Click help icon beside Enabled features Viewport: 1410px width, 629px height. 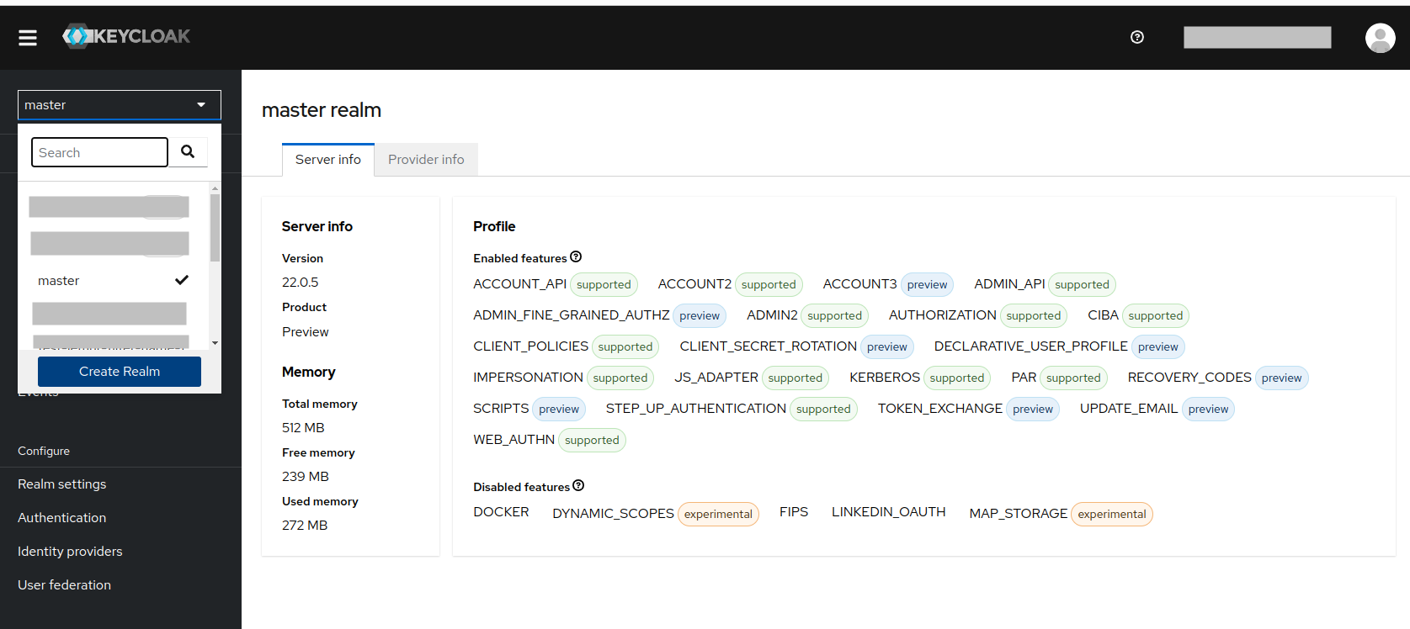576,257
